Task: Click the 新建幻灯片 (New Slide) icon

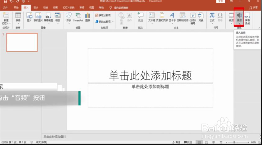Action: click(6, 15)
